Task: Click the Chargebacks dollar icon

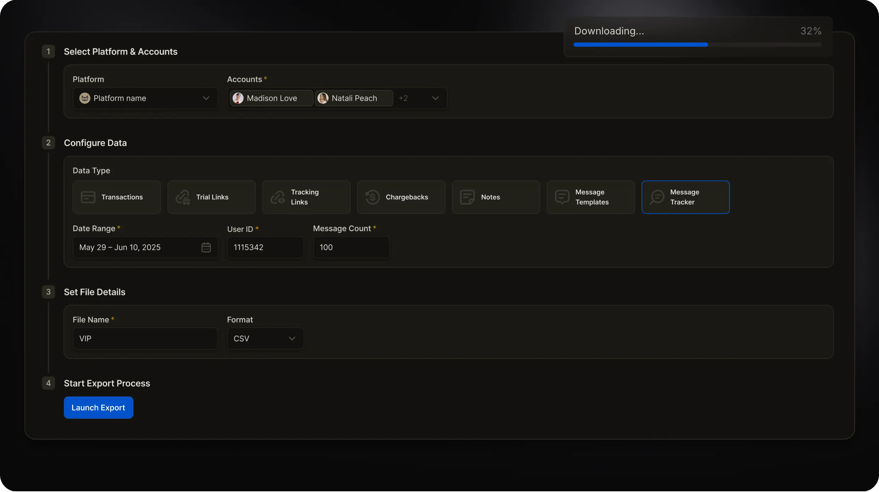Action: [373, 197]
